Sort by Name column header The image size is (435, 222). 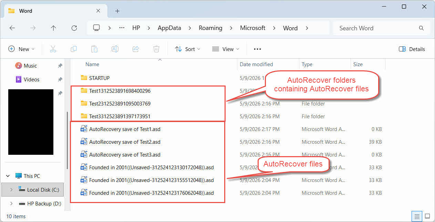pyautogui.click(x=92, y=64)
